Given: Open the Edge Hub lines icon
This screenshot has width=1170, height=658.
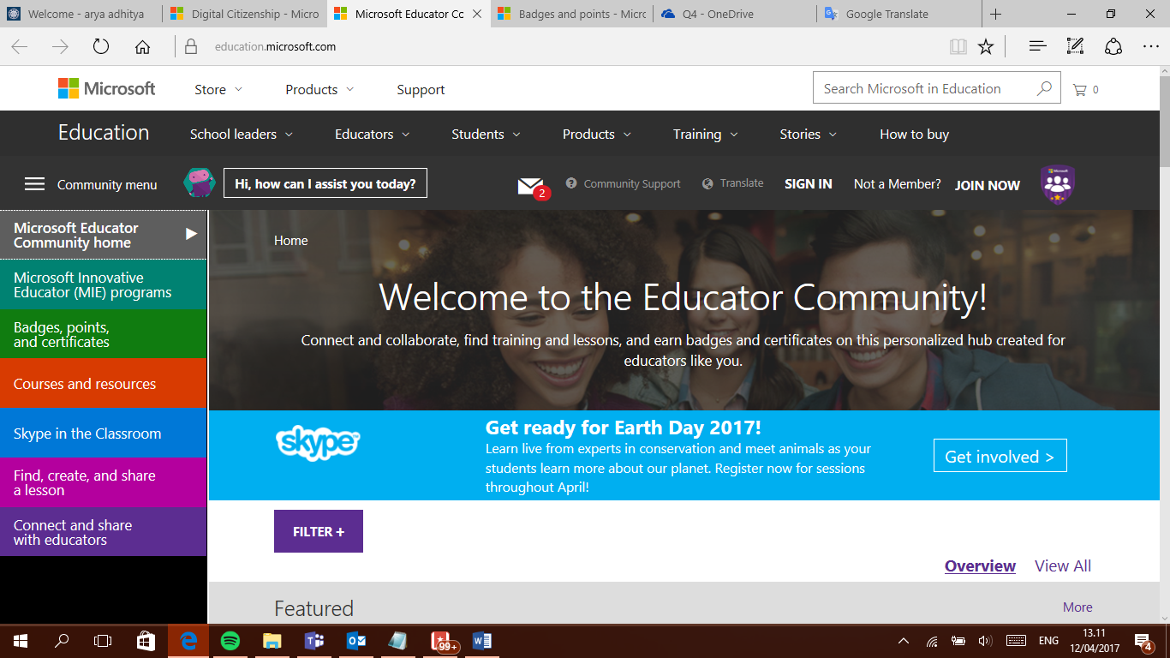Looking at the screenshot, I should 1037,47.
